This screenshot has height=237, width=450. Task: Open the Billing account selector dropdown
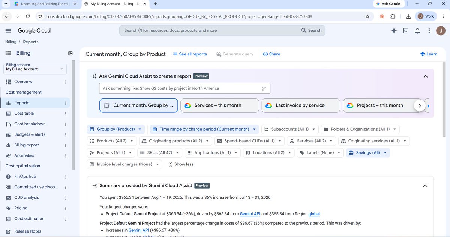(x=35, y=69)
